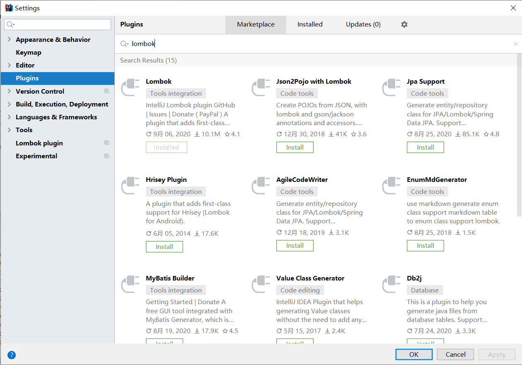Clear the lombok search with the X icon
Image resolution: width=522 pixels, height=365 pixels.
(515, 44)
